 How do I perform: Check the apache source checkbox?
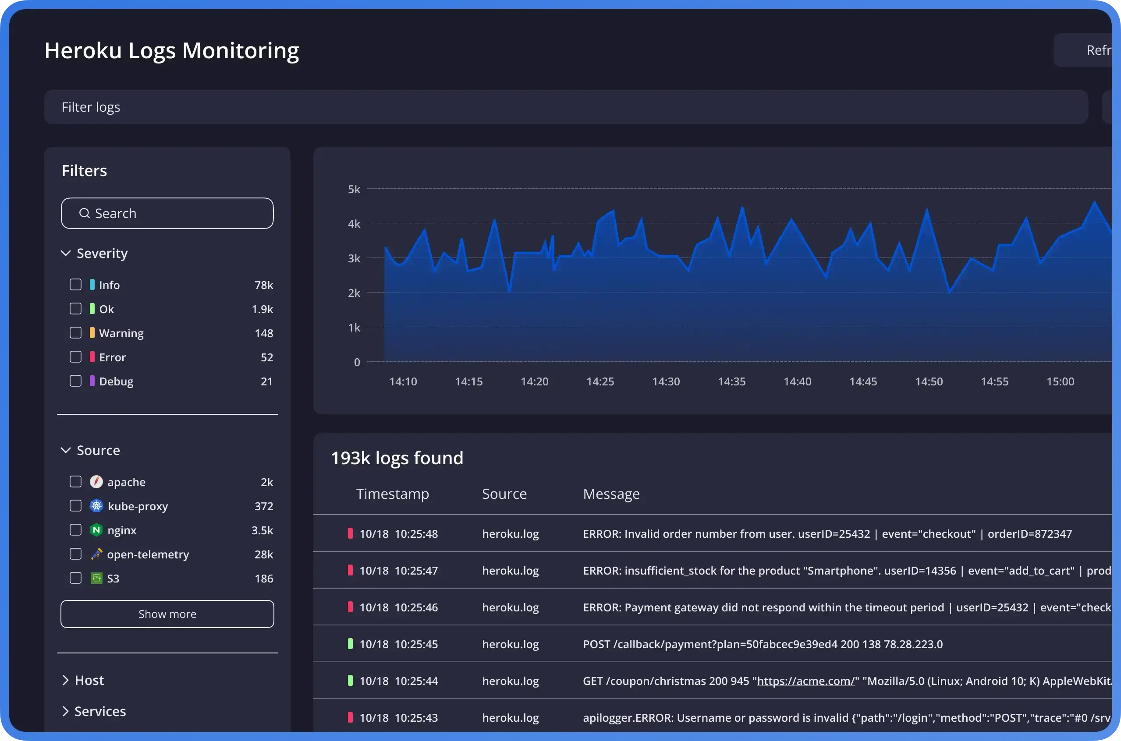[76, 482]
